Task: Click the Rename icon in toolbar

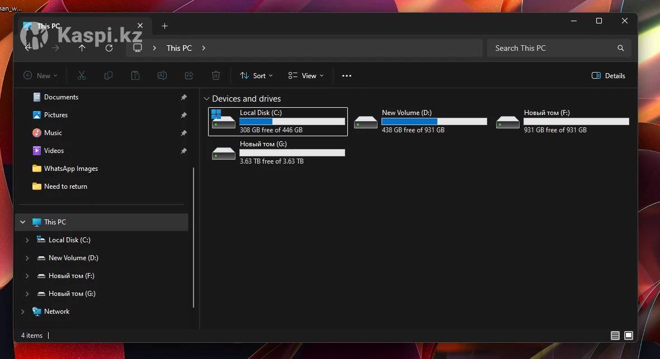Action: [162, 76]
